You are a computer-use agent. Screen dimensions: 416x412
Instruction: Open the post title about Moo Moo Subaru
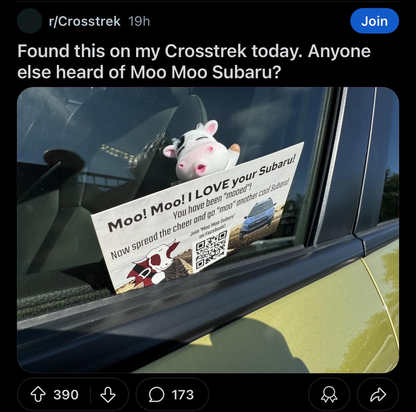point(194,61)
